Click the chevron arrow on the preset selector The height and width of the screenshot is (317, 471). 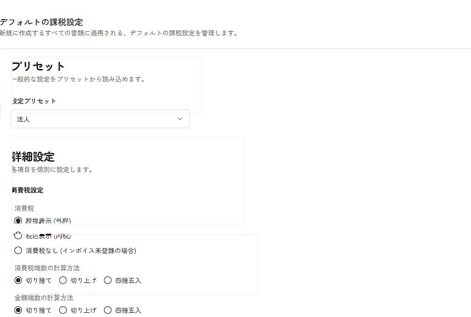180,119
